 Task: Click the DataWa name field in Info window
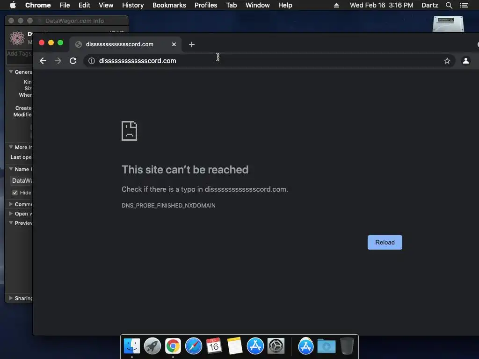pyautogui.click(x=22, y=181)
